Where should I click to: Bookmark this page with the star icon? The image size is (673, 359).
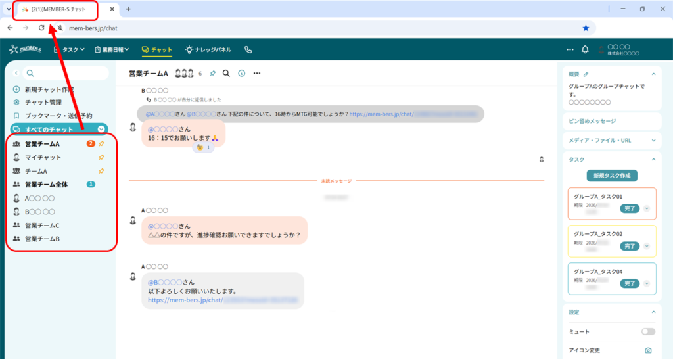click(x=586, y=28)
